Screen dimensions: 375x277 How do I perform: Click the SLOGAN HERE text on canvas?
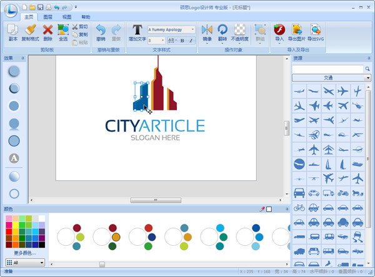pyautogui.click(x=155, y=138)
